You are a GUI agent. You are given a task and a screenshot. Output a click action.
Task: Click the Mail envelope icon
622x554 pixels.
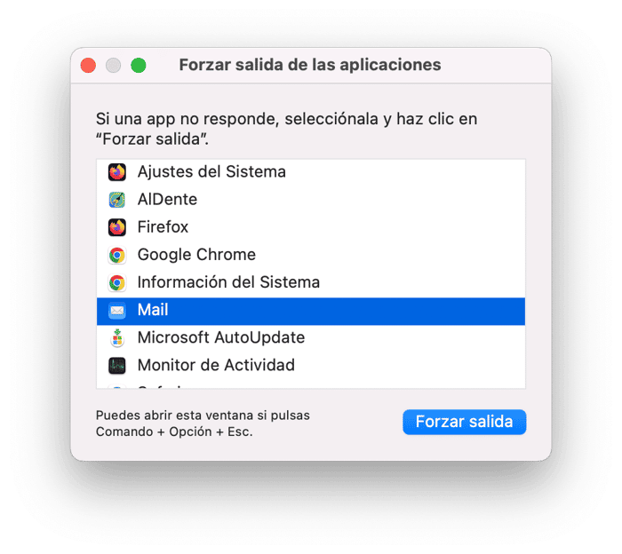(117, 310)
